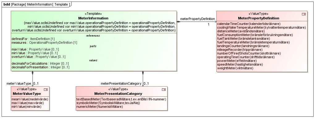
Task: Click the references compartment heading
Action: click(x=93, y=36)
